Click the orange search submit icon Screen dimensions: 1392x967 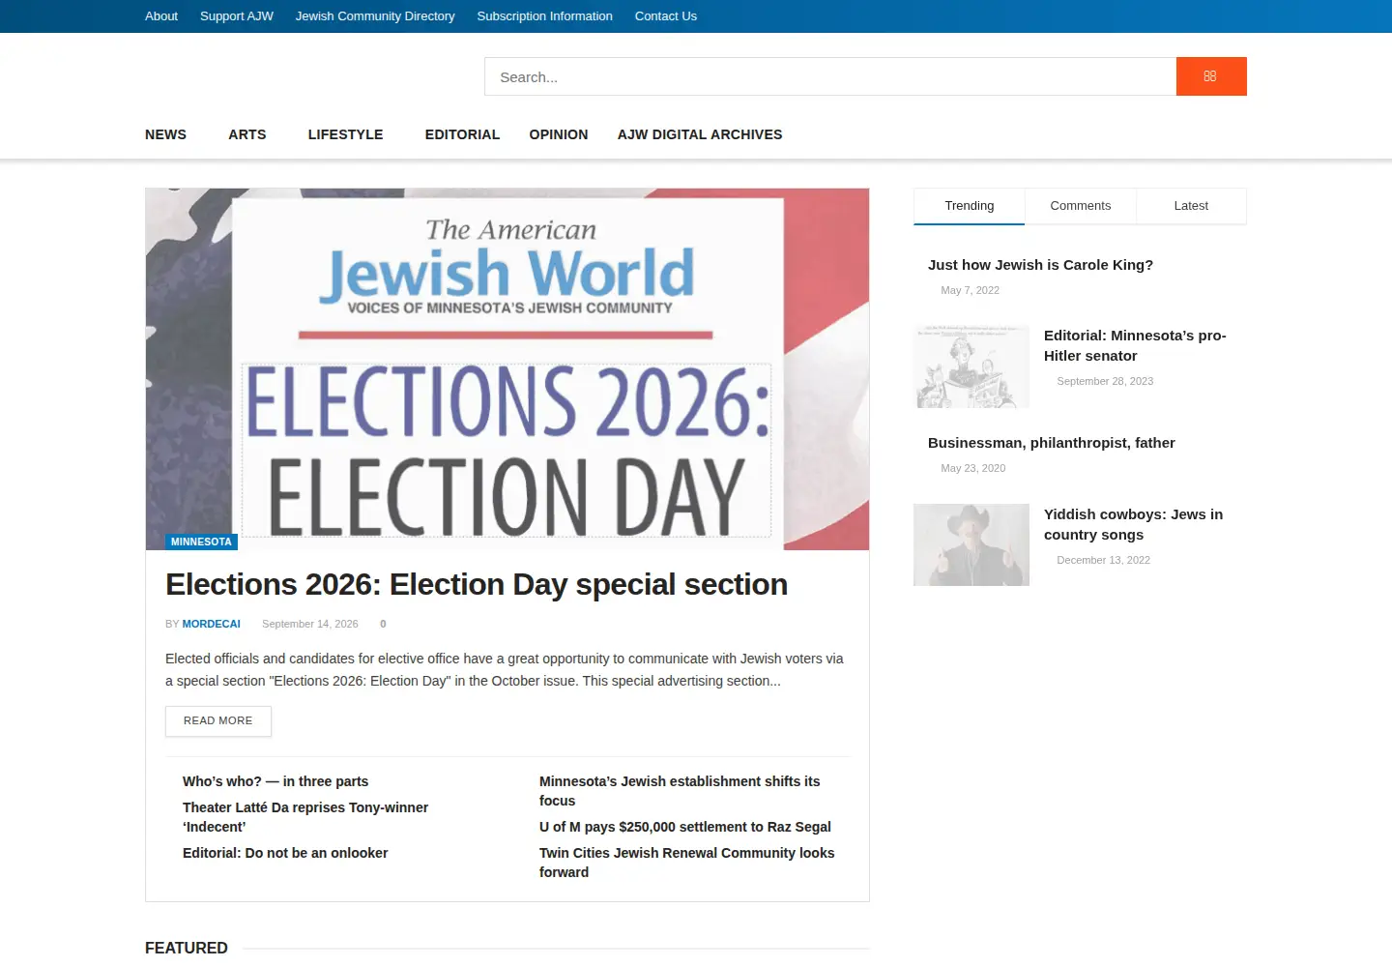(x=1211, y=76)
